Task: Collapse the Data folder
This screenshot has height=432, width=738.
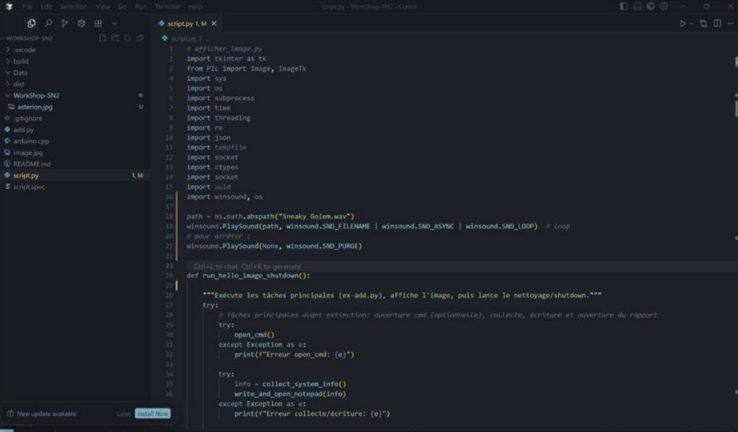Action: tap(20, 73)
